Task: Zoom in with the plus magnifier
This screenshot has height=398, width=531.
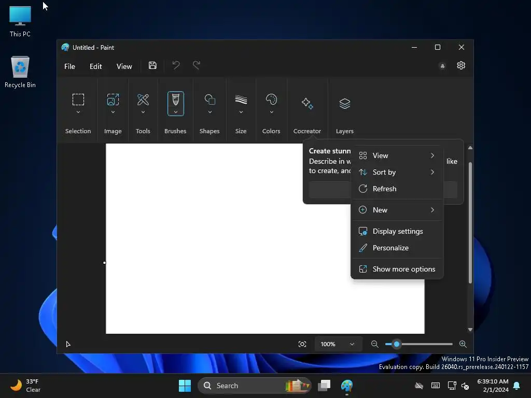Action: pyautogui.click(x=463, y=344)
